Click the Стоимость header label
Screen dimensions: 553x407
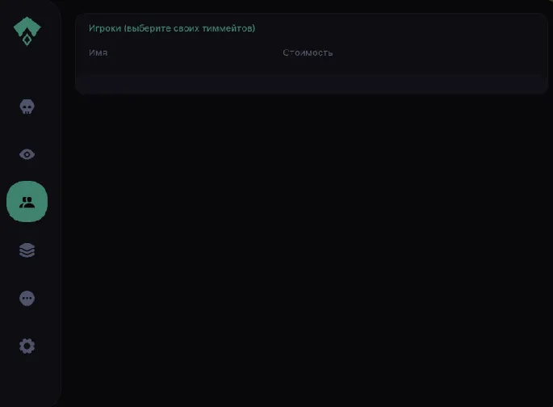[x=308, y=52]
